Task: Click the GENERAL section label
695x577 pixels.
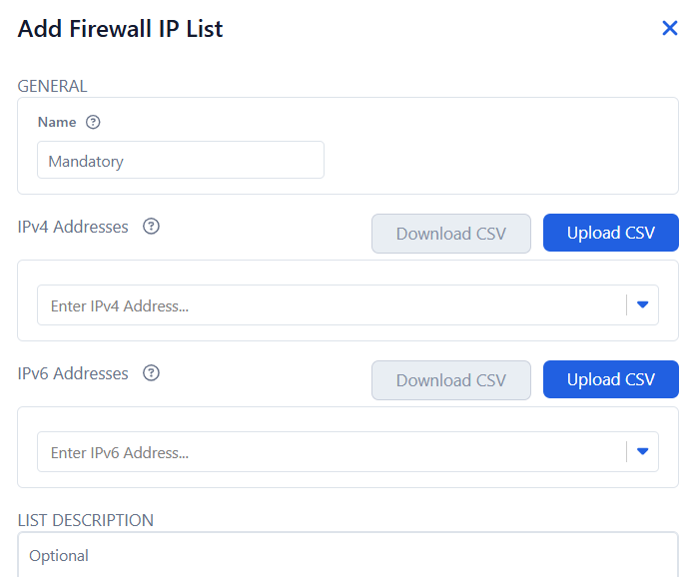Action: (52, 86)
